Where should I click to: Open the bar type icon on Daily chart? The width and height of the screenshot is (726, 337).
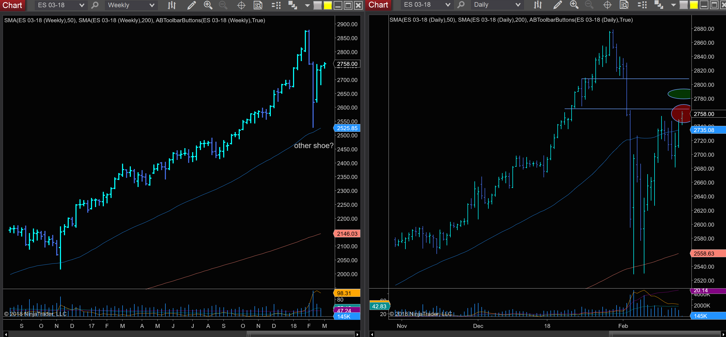tap(538, 5)
